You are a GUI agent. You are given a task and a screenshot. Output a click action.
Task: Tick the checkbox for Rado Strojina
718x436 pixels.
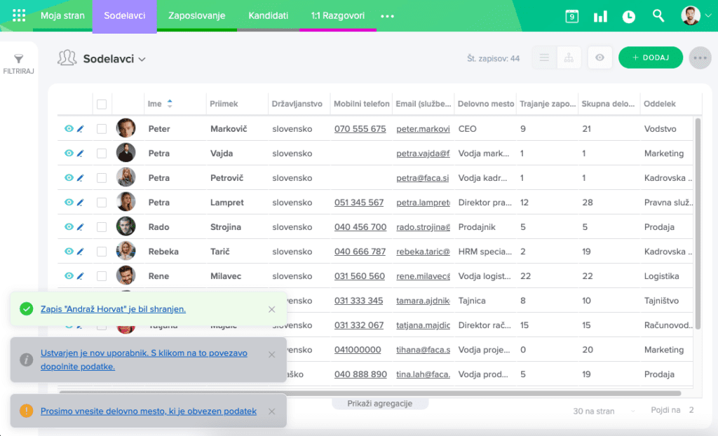point(102,227)
